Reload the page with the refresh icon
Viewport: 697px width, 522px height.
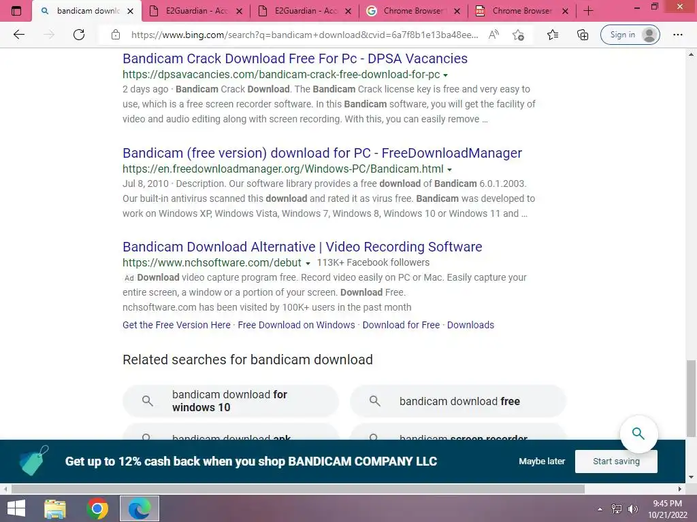[x=79, y=35]
